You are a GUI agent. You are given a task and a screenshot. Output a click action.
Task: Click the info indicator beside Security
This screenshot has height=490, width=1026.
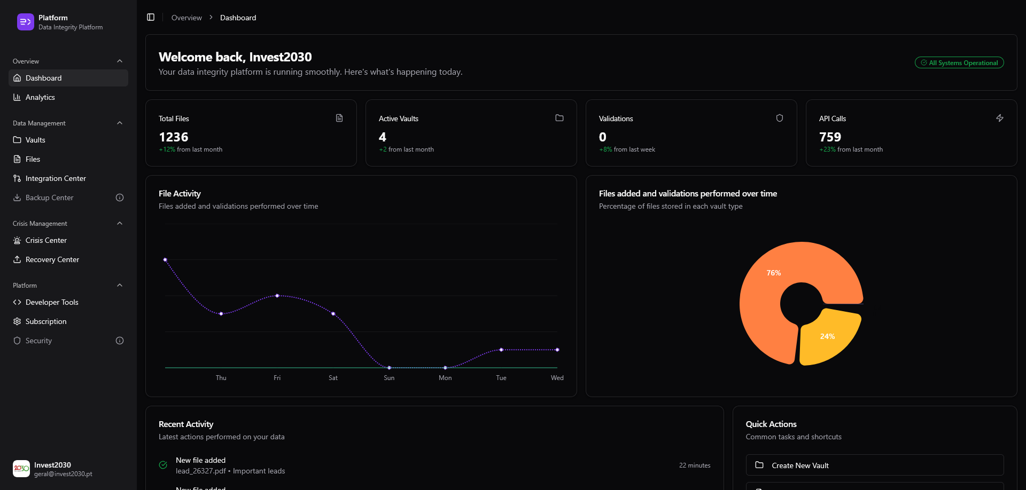click(x=119, y=341)
